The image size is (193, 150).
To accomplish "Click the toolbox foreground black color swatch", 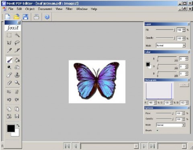I will (x=11, y=128).
